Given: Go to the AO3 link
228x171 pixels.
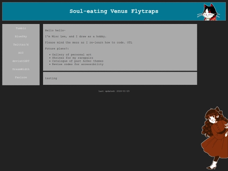Looking at the screenshot, I should pyautogui.click(x=21, y=53).
